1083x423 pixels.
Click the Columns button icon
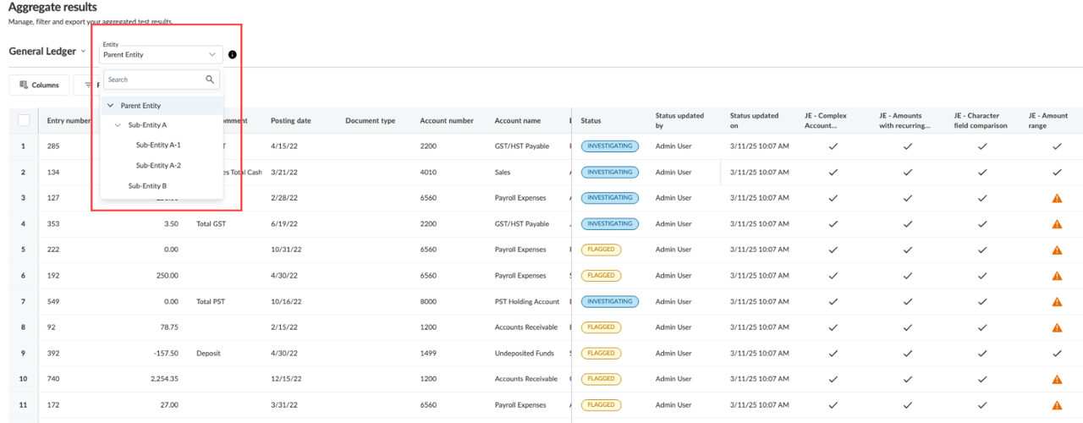click(x=24, y=85)
